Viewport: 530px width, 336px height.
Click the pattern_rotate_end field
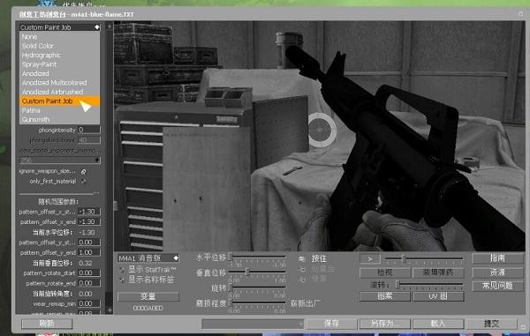[x=89, y=283]
